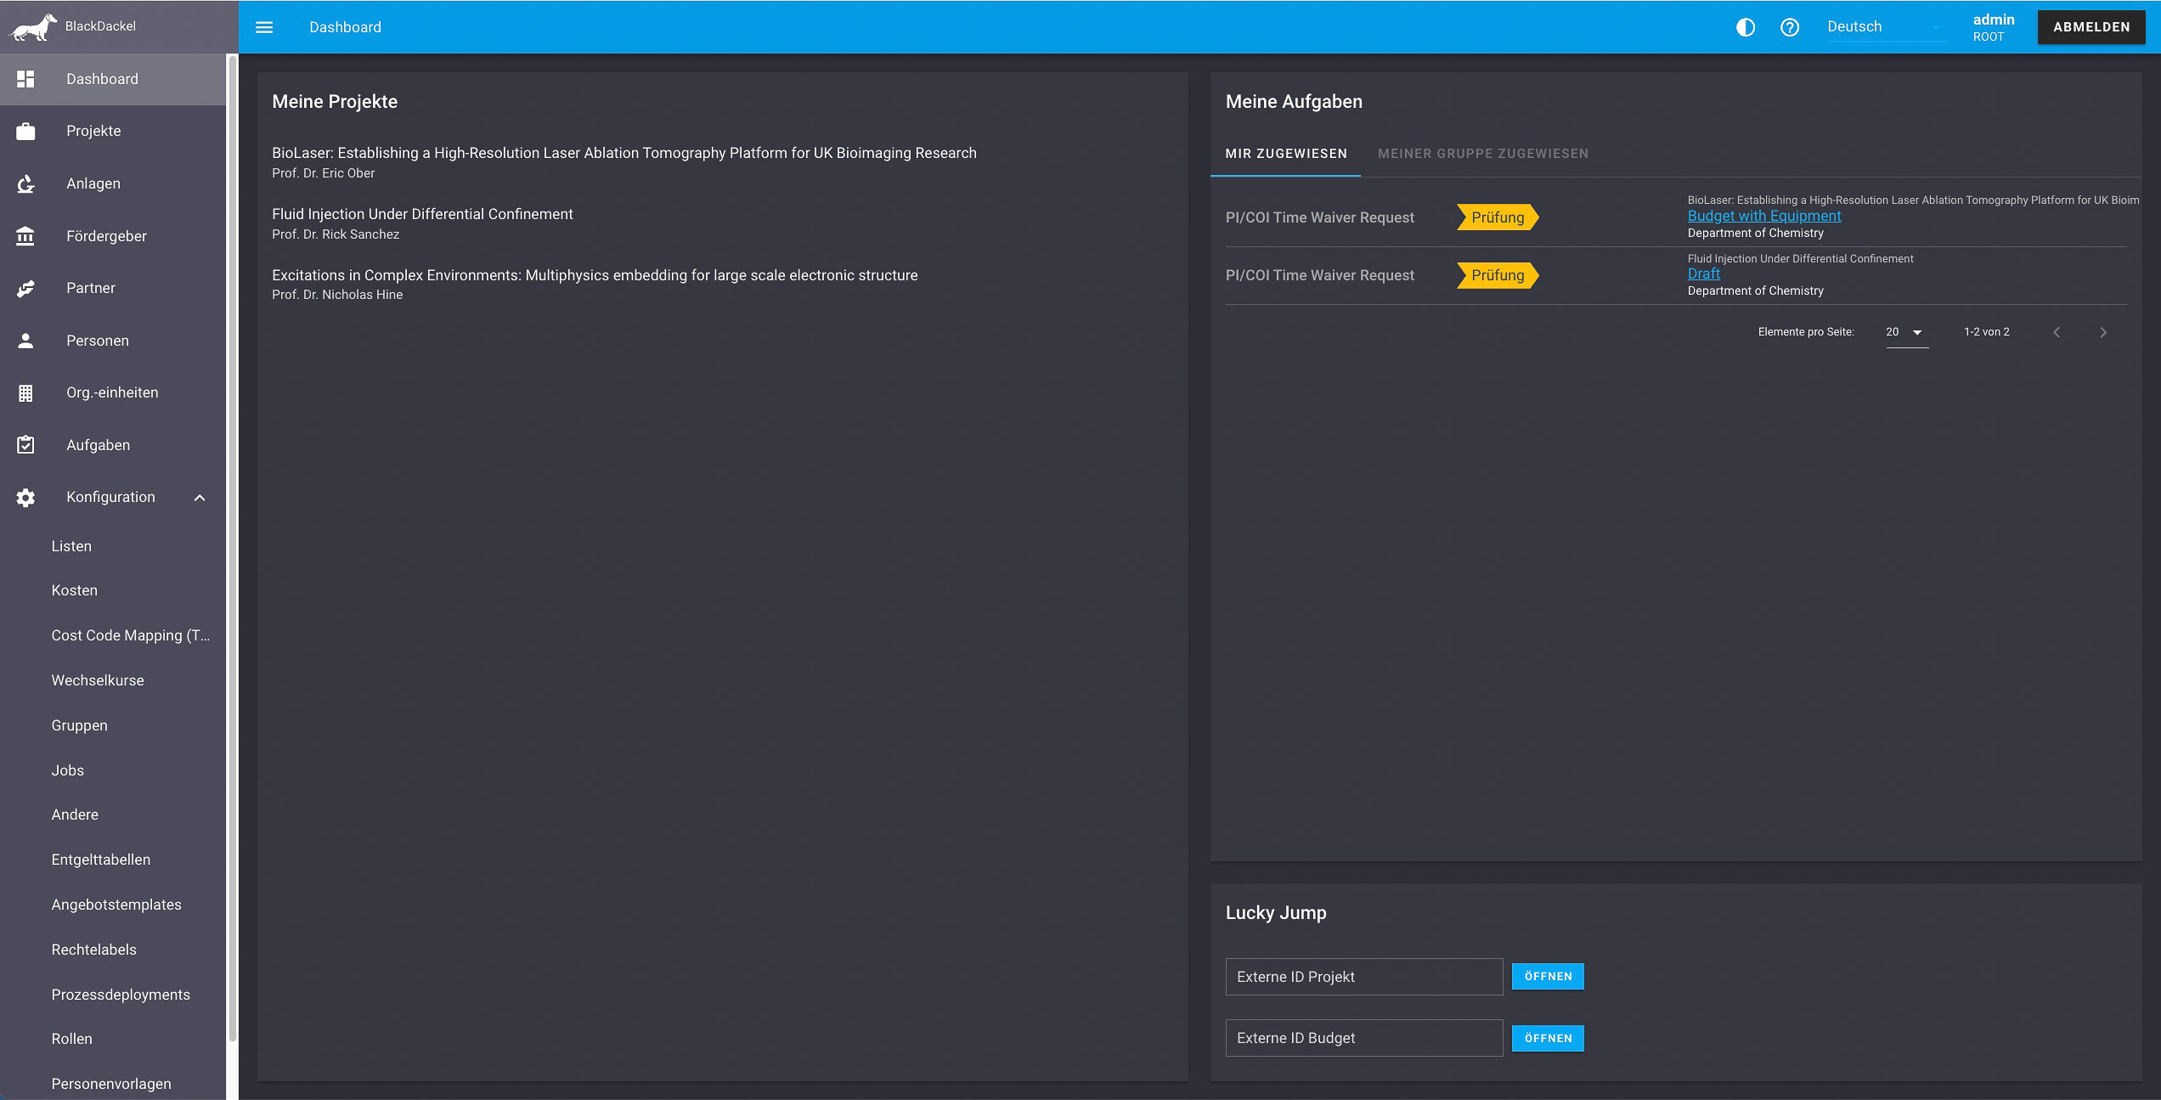
Task: Click the BlackDackel dog logo
Action: (33, 27)
